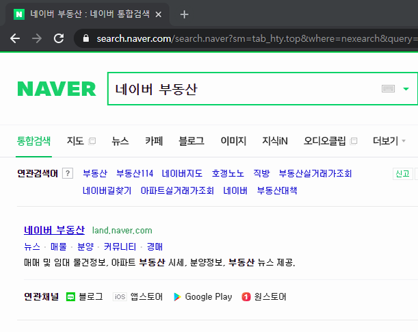Click the browser back arrow
The width and height of the screenshot is (418, 332).
(15, 38)
